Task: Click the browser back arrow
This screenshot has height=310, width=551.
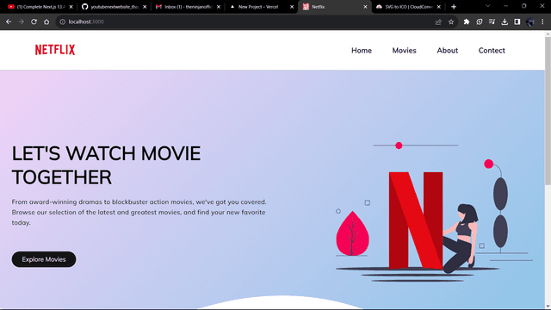Action: [x=9, y=22]
